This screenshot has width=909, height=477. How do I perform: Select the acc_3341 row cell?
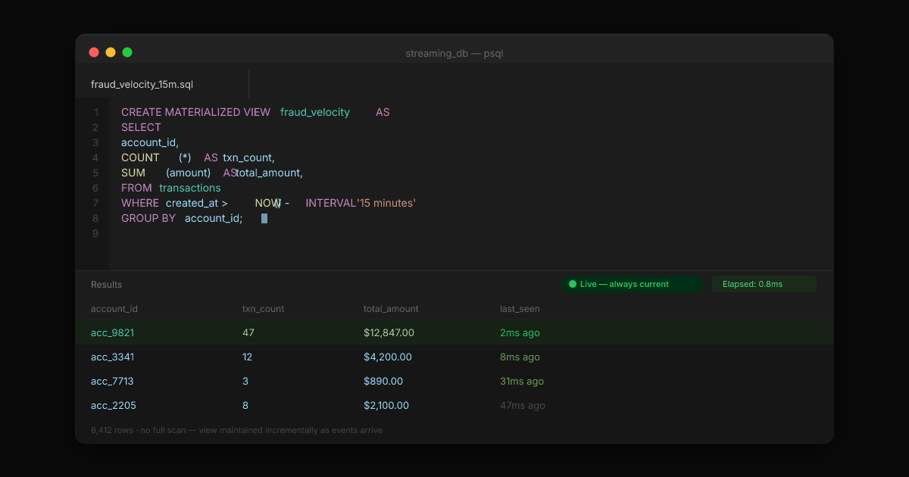112,357
